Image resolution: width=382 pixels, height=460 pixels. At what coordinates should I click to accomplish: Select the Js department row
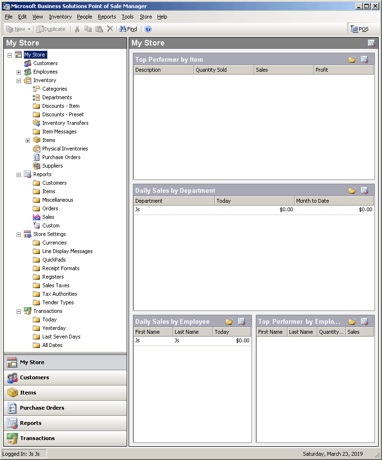click(x=254, y=209)
